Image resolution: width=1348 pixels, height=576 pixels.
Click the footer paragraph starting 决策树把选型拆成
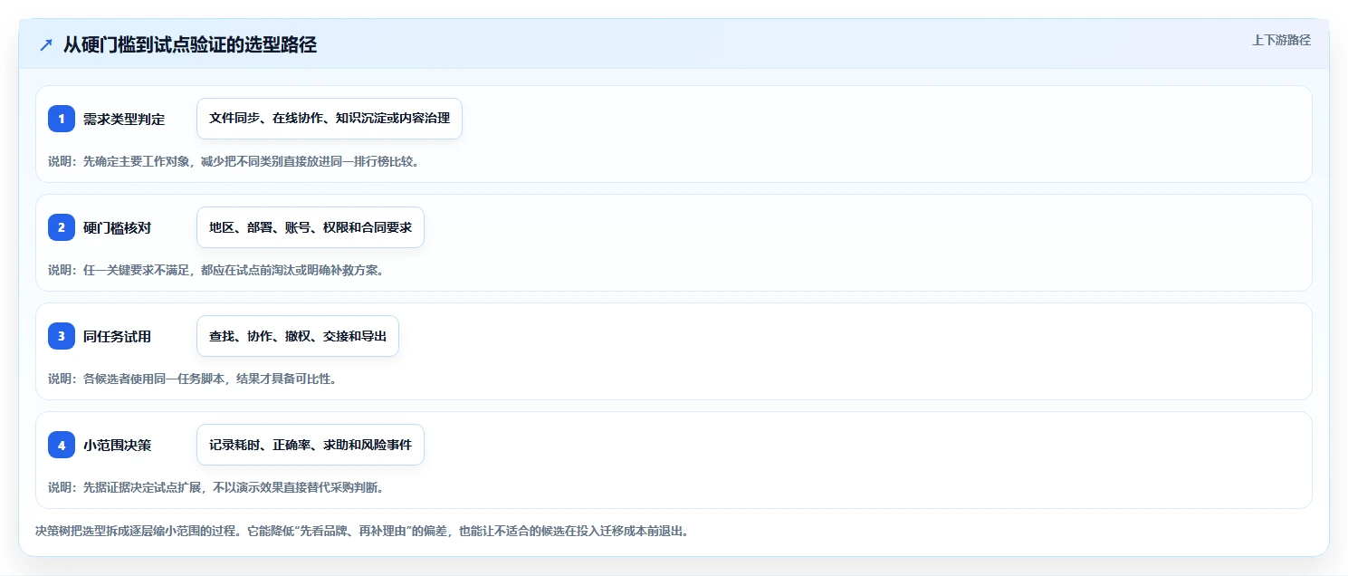click(x=362, y=531)
